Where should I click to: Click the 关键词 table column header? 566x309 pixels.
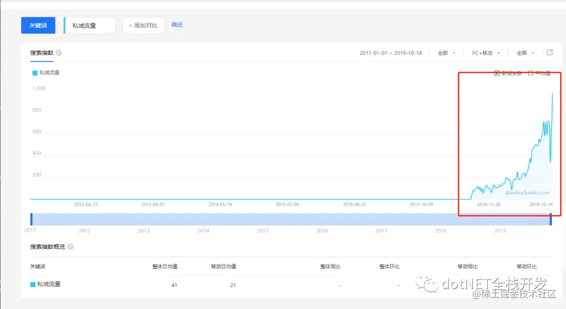click(x=38, y=267)
